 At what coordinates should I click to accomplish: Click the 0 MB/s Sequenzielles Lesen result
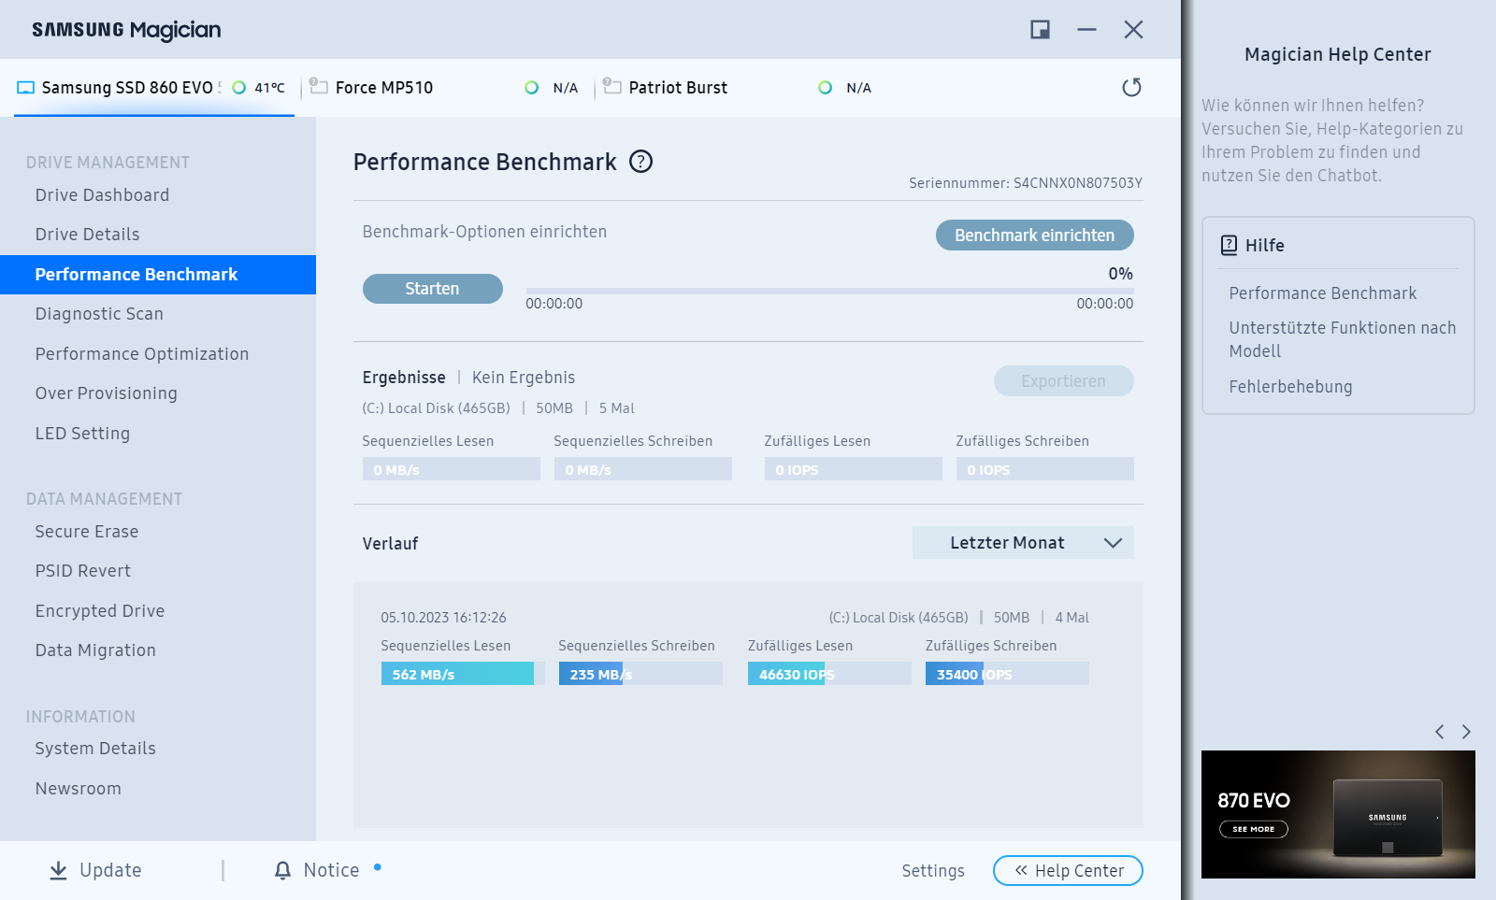coord(452,469)
